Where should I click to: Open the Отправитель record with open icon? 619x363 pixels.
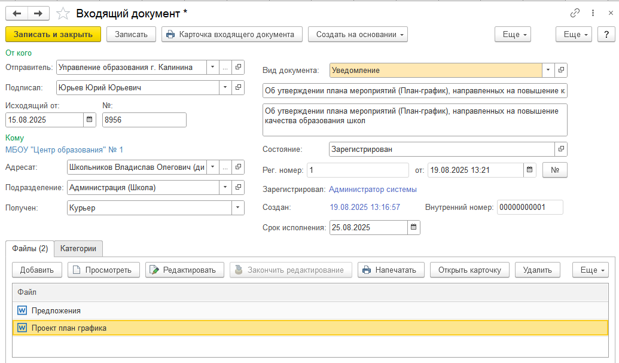point(238,68)
